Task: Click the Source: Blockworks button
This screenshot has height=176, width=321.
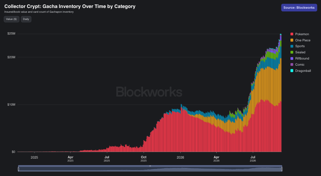Action: click(x=299, y=8)
